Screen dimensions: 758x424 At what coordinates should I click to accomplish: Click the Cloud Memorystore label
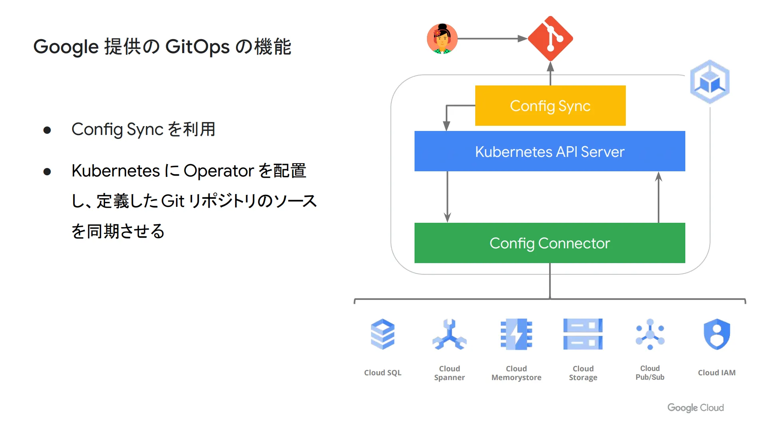point(516,373)
